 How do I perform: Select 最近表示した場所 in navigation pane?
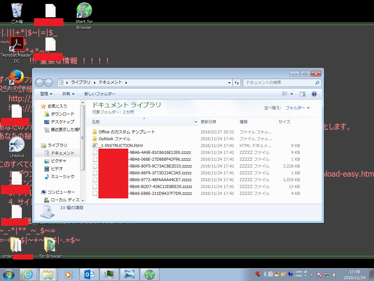click(x=62, y=130)
